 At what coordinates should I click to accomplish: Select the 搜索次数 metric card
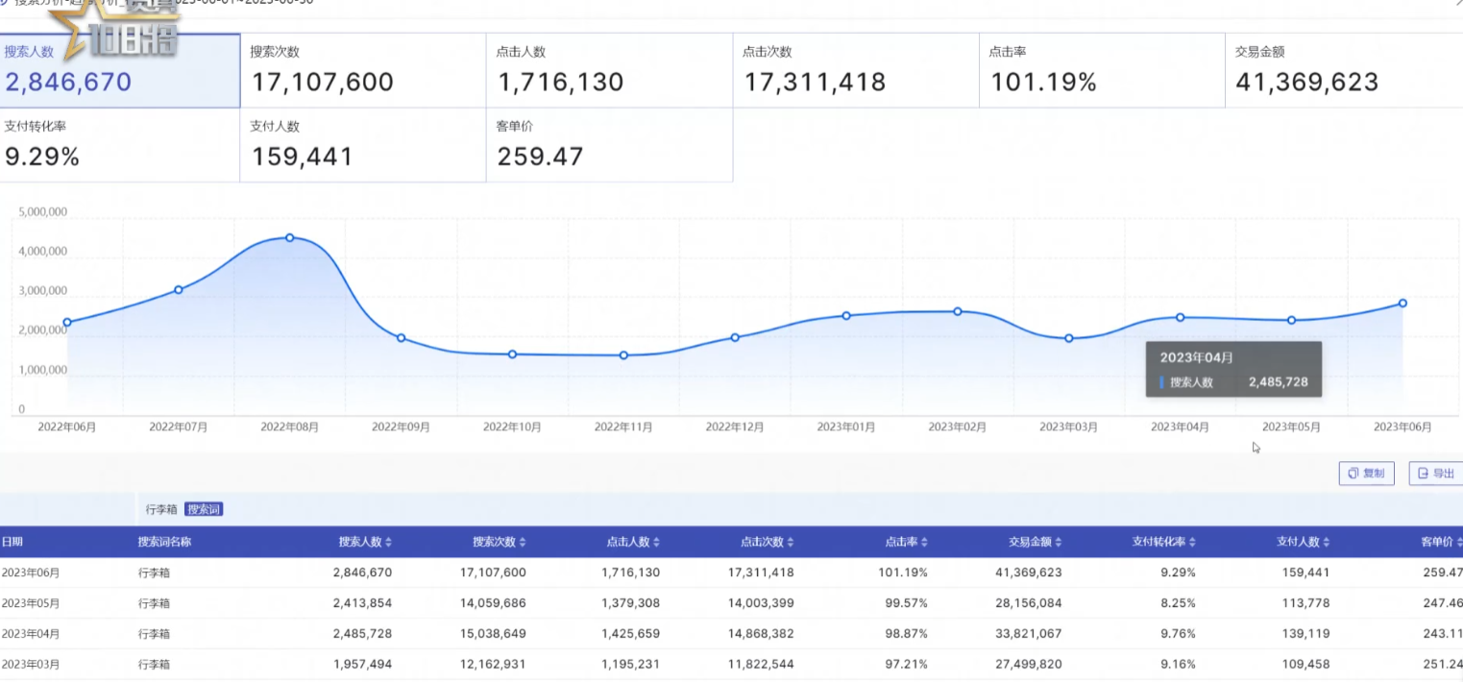[363, 70]
